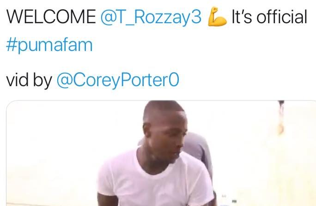Click the rounded top-left corner of video
This screenshot has height=206, width=316.
click(x=10, y=104)
